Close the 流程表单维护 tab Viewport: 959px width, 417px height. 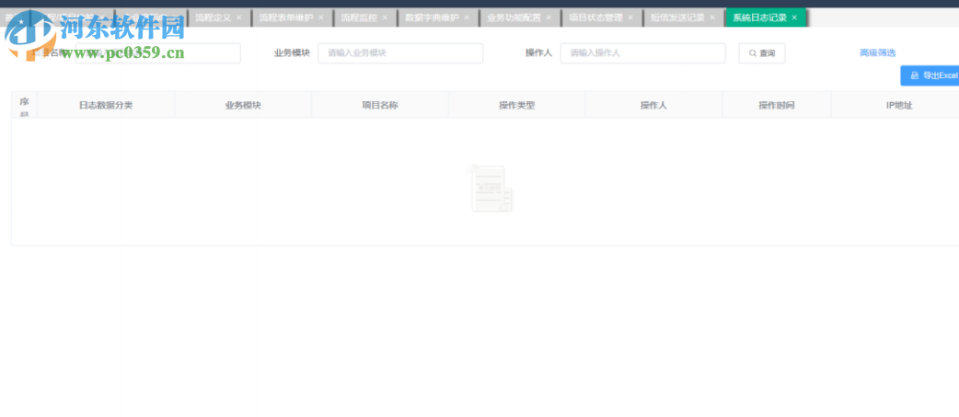[321, 17]
